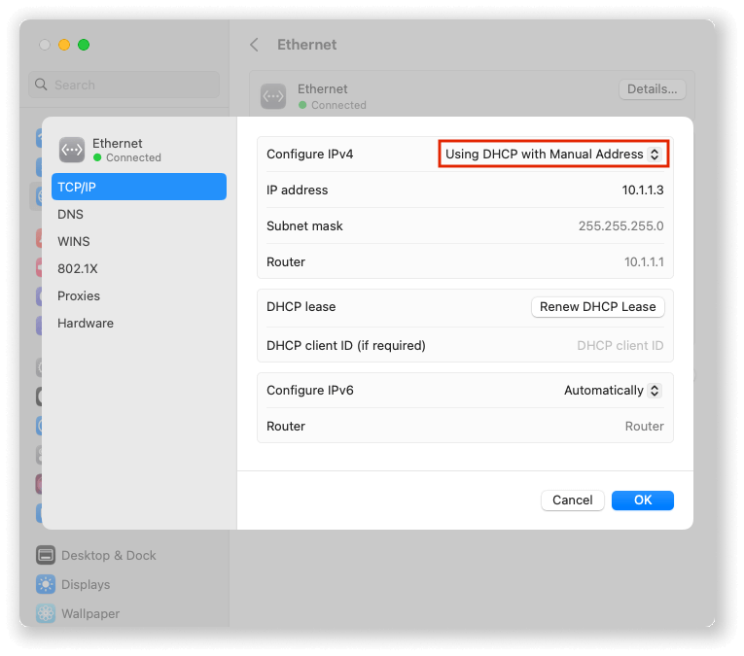
Task: Open the Proxies tab
Action: coord(138,295)
